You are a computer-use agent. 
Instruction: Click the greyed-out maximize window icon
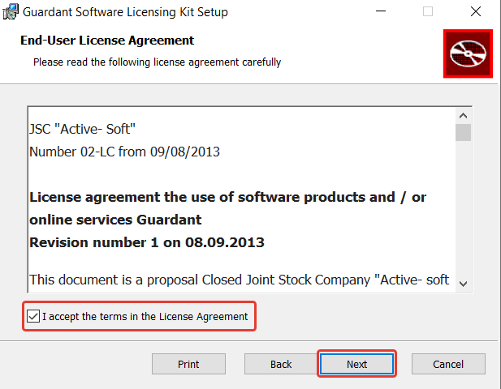pyautogui.click(x=428, y=12)
